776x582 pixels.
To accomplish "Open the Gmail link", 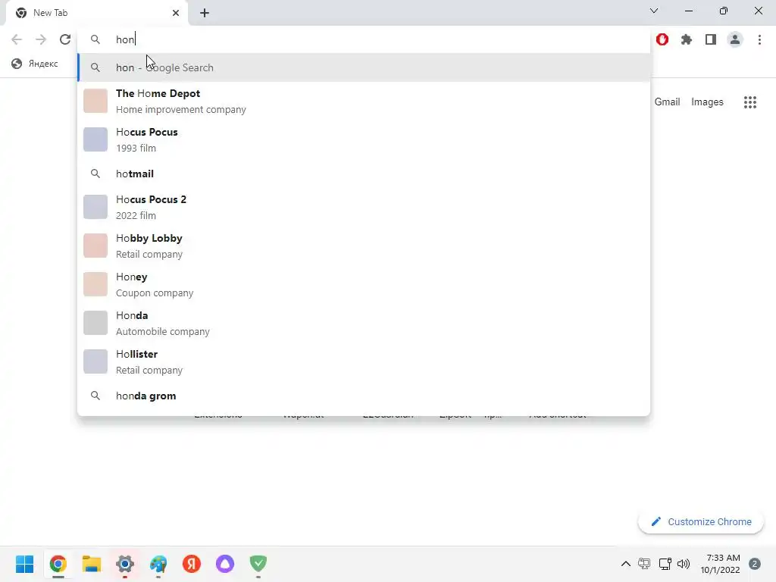I will 667,102.
